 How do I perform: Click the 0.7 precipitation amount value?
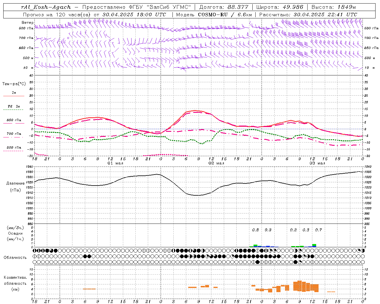(x=319, y=230)
